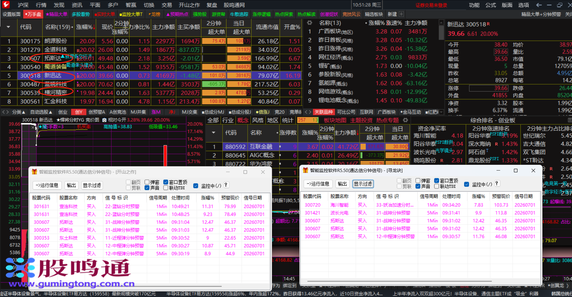Click the gift icon in the 寻龙诀 window title
Viewport: 572px width, 297px height.
pos(305,170)
